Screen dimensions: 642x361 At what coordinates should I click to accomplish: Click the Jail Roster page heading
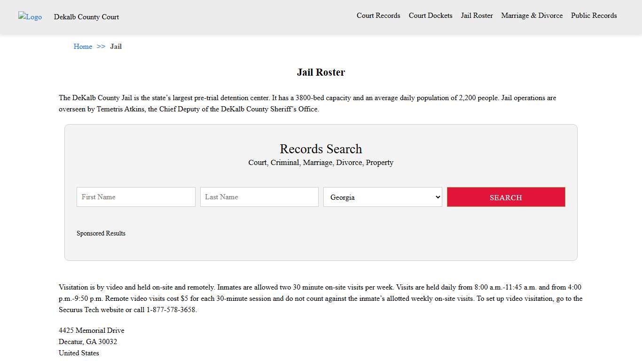[321, 72]
